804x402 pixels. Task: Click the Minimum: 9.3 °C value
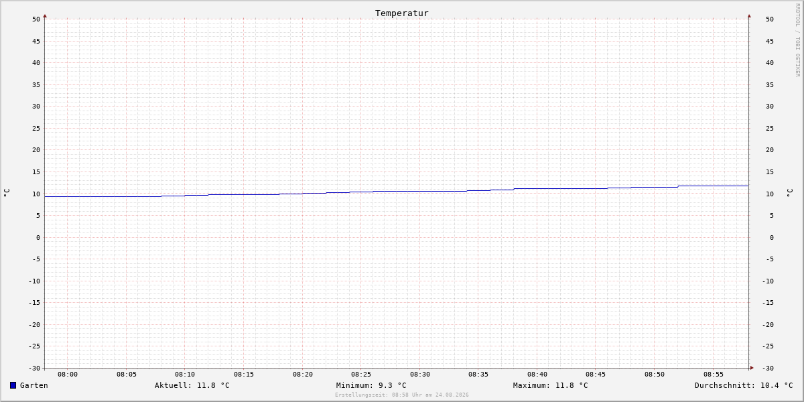click(371, 385)
